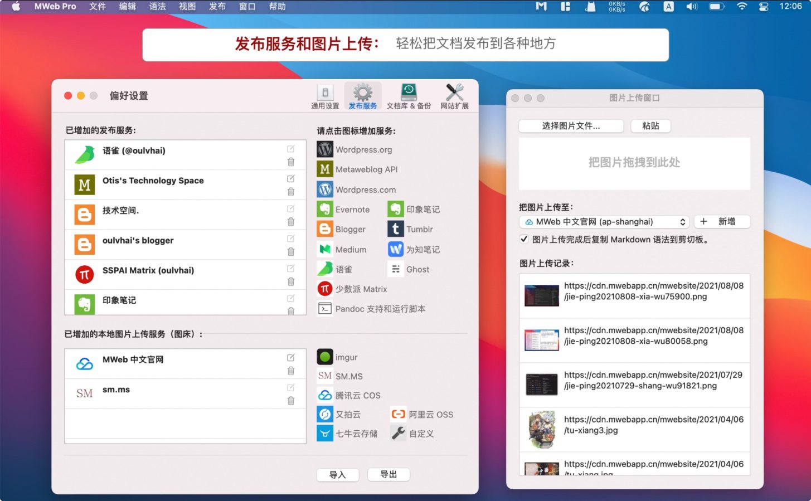Add the 七牛云存储 upload service

point(325,433)
